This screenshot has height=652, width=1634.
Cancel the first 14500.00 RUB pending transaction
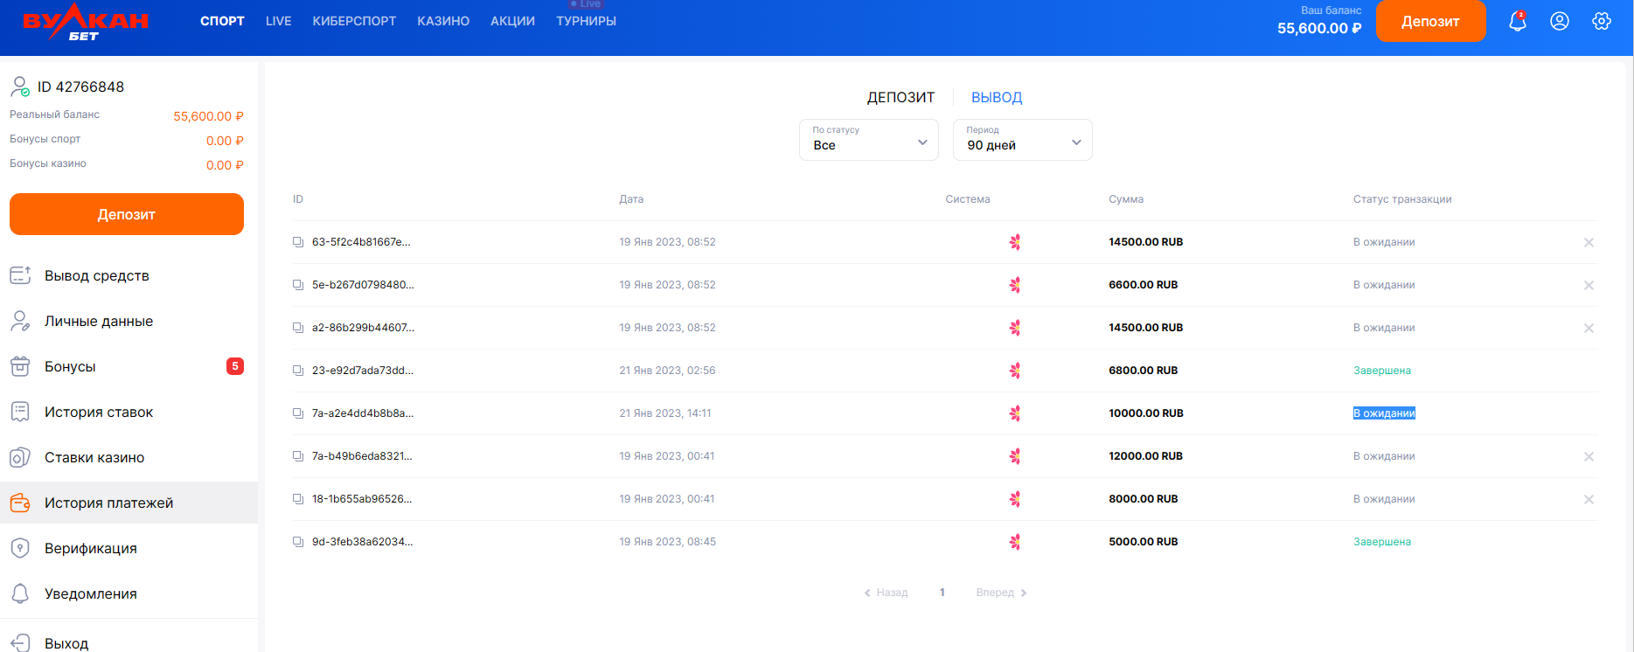click(1589, 242)
